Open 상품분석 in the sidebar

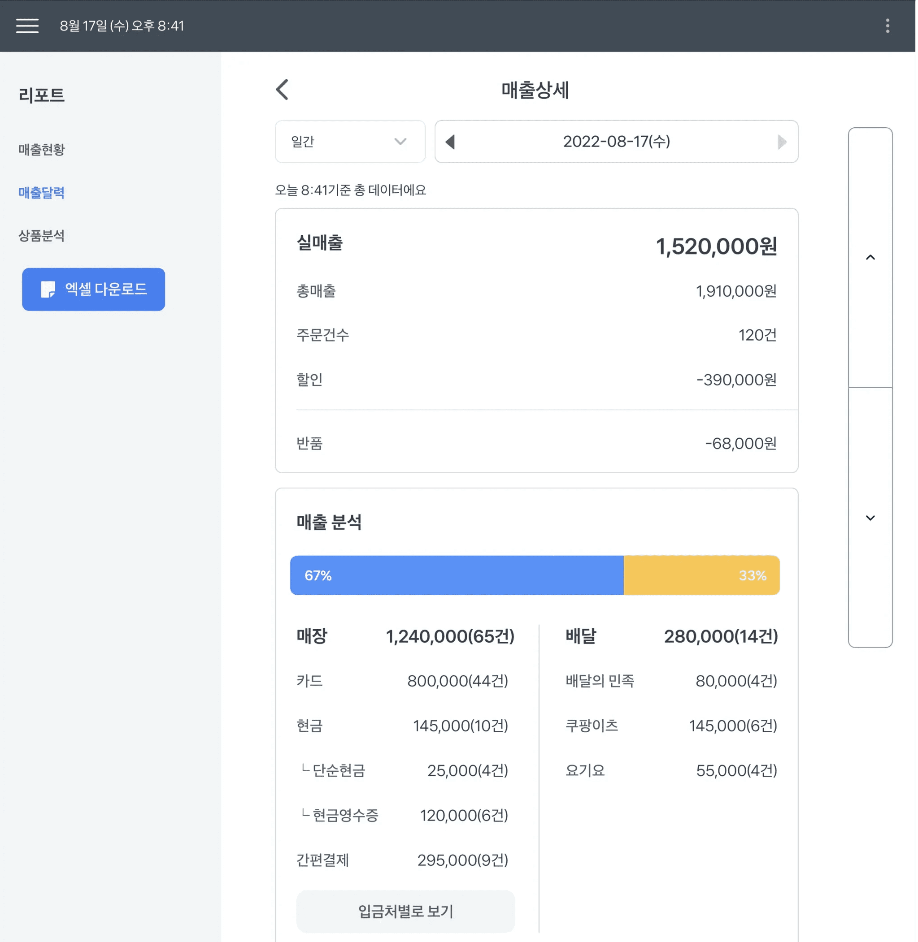click(x=41, y=236)
